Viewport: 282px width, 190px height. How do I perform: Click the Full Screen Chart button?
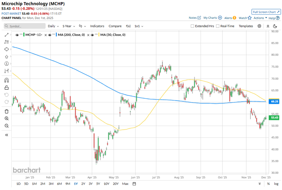(266, 12)
